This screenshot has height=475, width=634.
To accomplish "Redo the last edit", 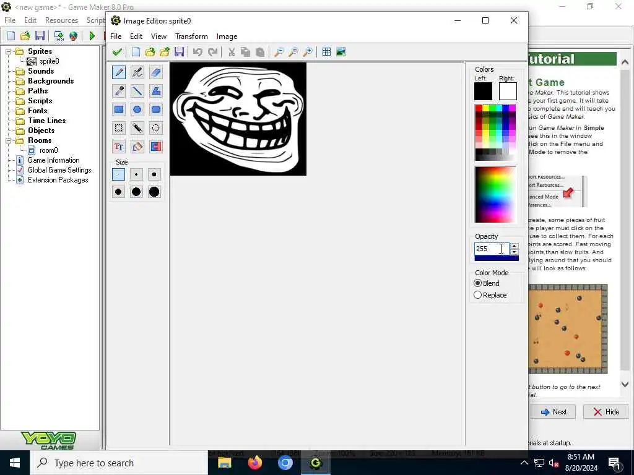I will 213,52.
